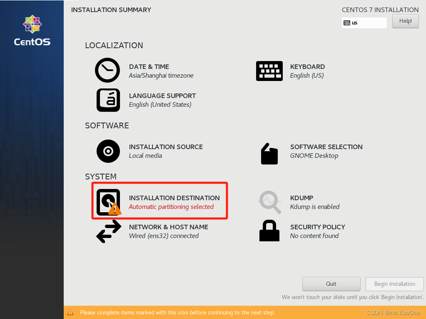The image size is (426, 319).
Task: Open the us keyboard layout indicator
Action: (x=364, y=23)
